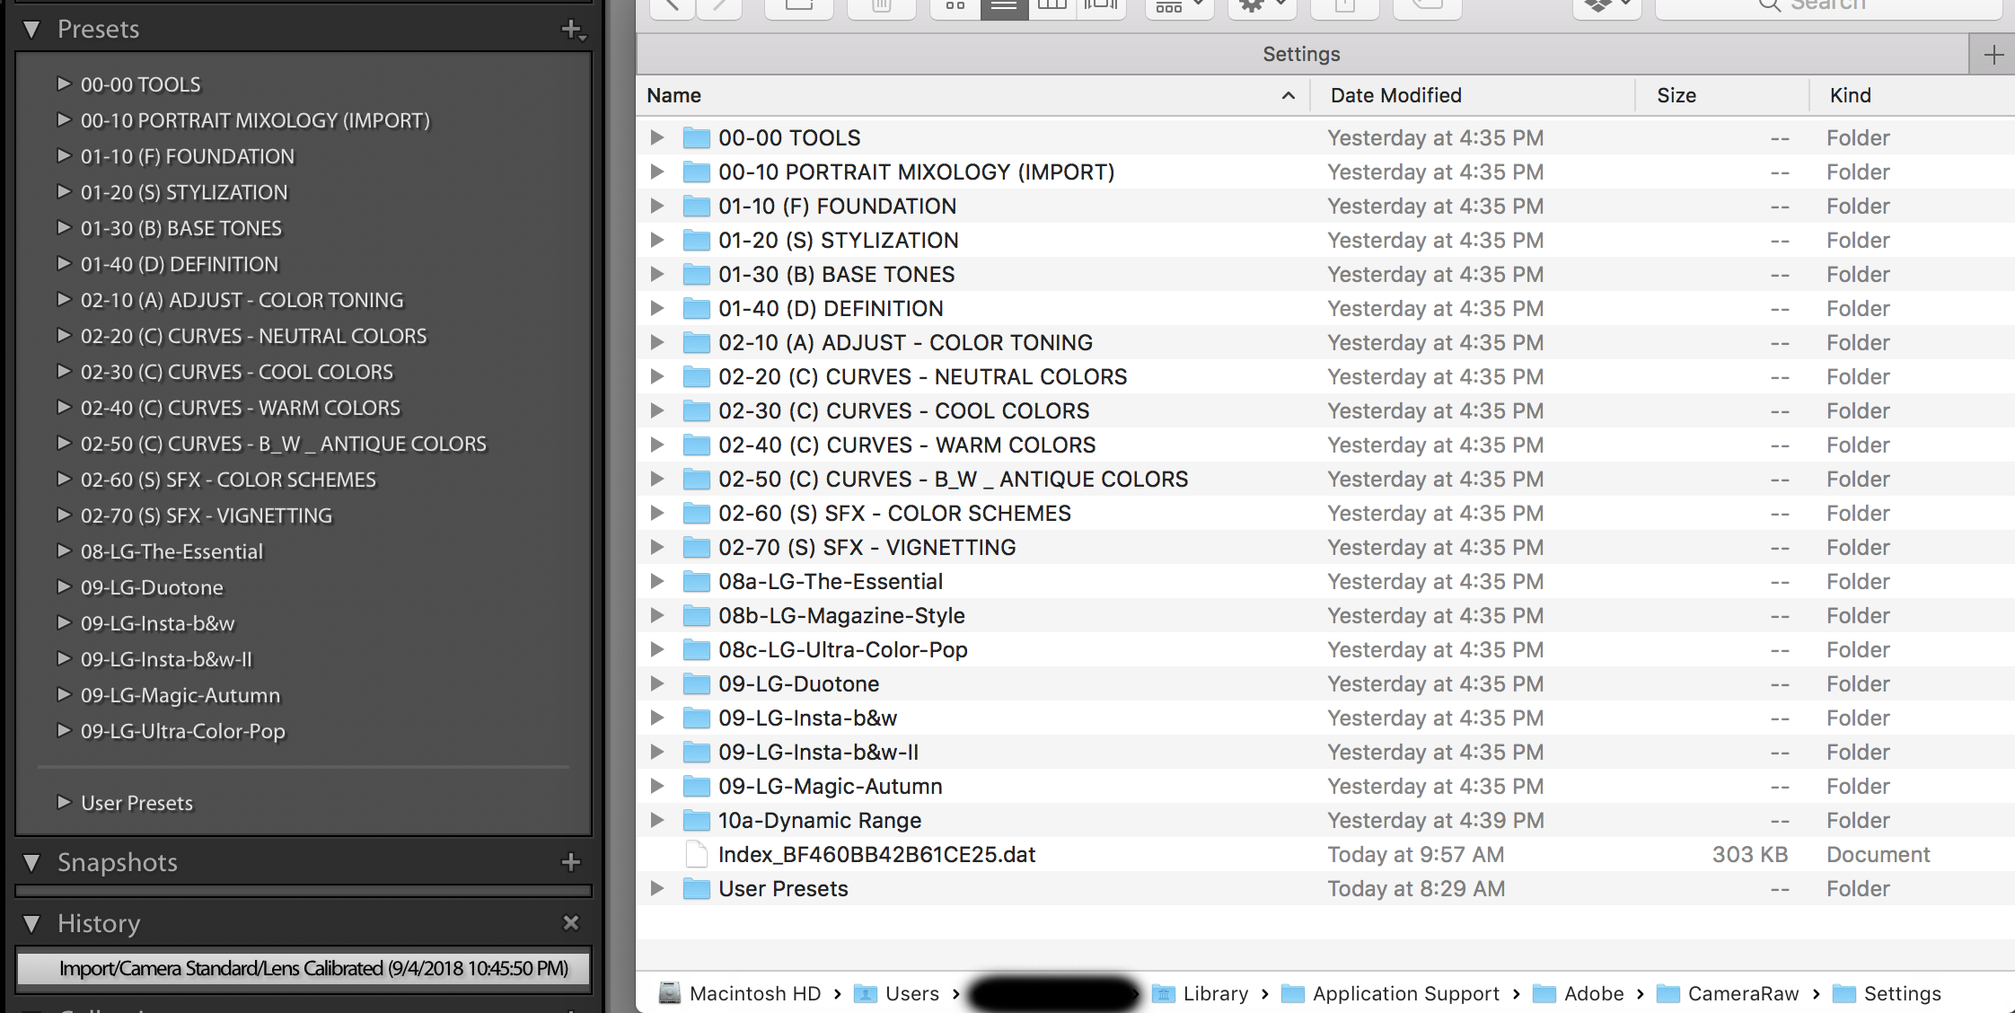
Task: Add a new Finder tab with plus
Action: pos(1993,55)
